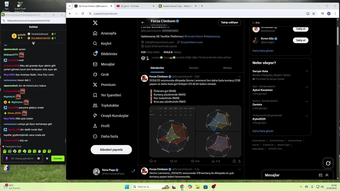
Task: Open Microsoft Store from taskbar
Action: point(205,187)
